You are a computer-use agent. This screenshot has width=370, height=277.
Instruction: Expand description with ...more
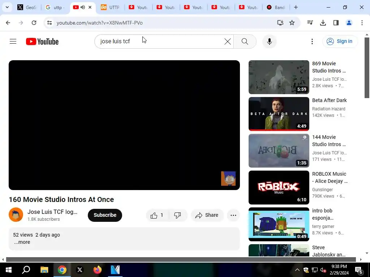pos(22,242)
